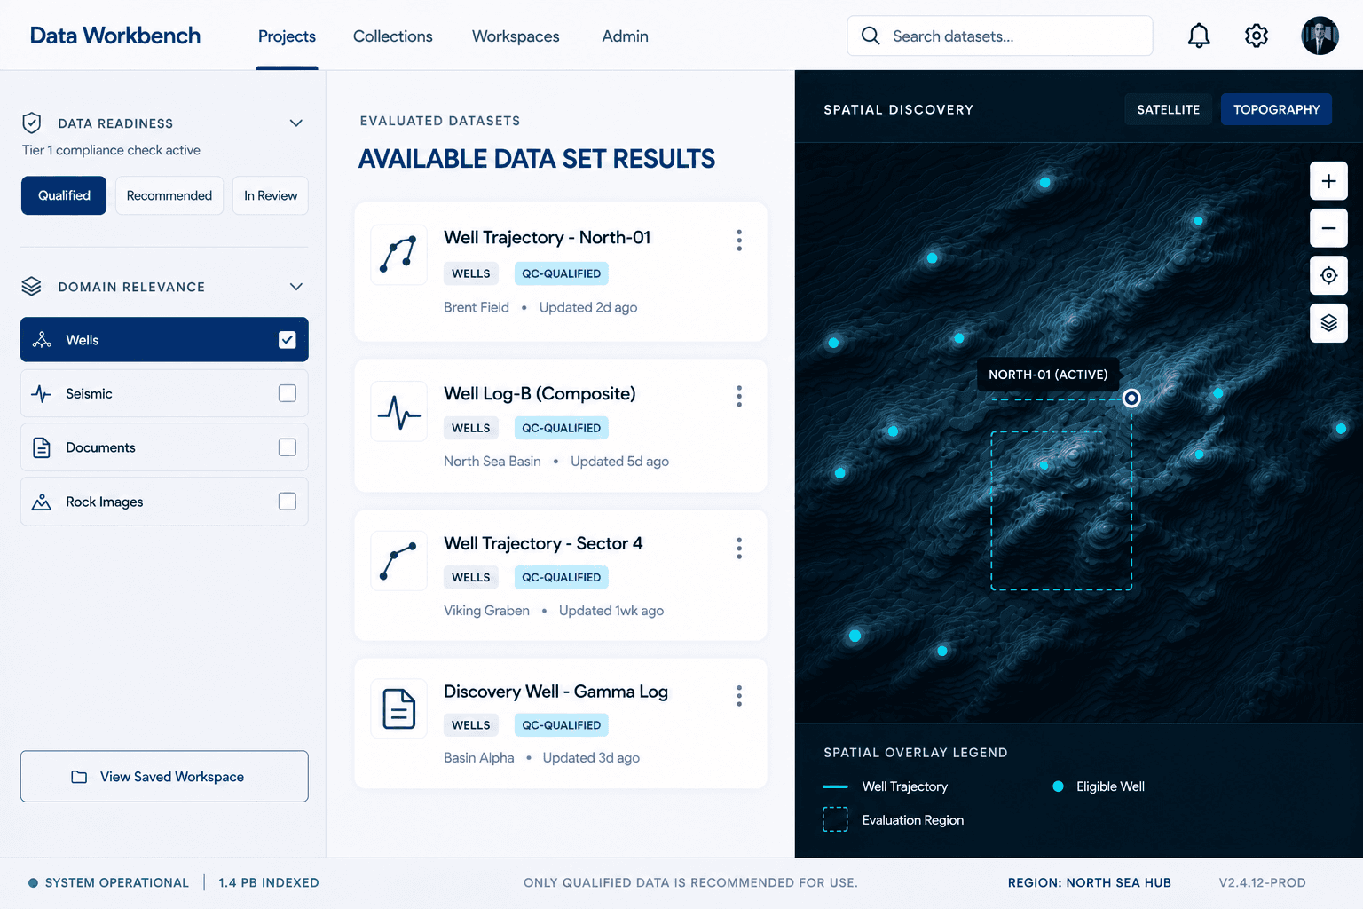
Task: Click 1.4 PB INDEXED status text
Action: click(269, 882)
